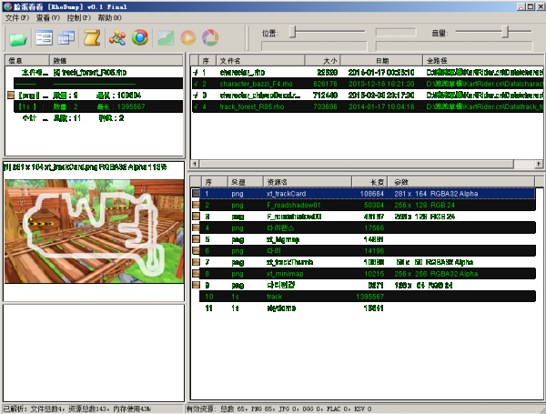
Task: Click the image icon of row xt_minimap
Action: 196,273
